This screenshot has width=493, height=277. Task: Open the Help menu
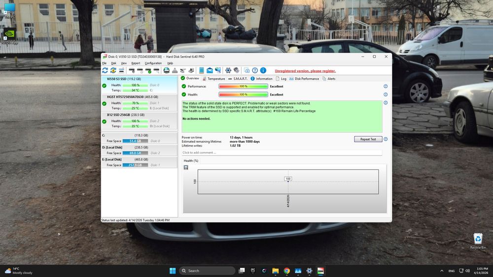pyautogui.click(x=170, y=63)
